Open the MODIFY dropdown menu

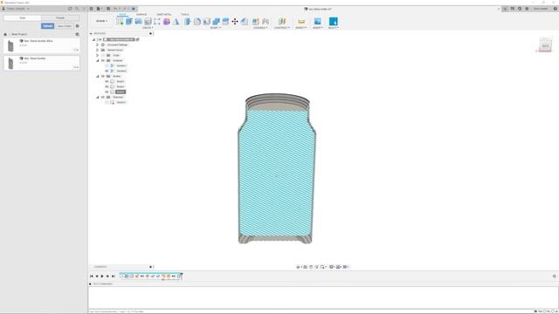click(216, 28)
